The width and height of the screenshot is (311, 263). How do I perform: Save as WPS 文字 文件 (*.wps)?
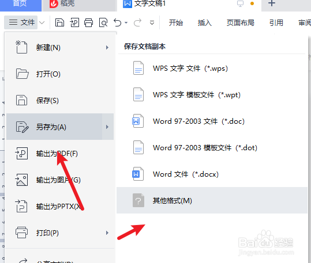tap(212, 68)
